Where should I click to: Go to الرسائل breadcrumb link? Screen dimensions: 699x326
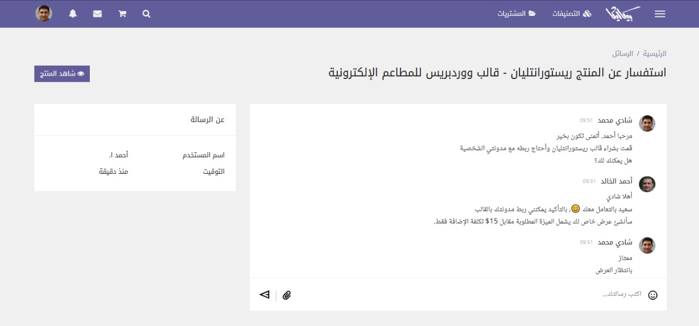pyautogui.click(x=623, y=53)
